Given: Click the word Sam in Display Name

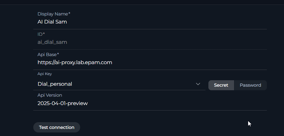Looking at the screenshot, I should coord(62,22).
